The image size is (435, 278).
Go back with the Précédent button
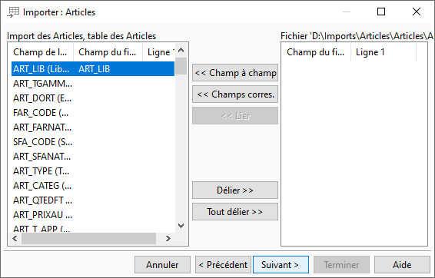[x=223, y=265]
